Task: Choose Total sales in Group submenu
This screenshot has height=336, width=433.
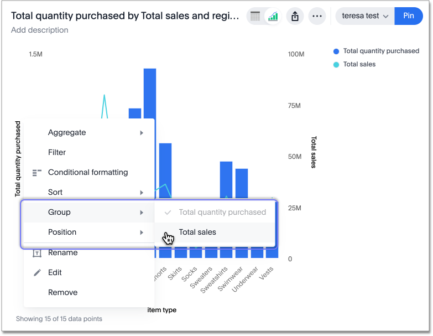Action: pos(197,232)
